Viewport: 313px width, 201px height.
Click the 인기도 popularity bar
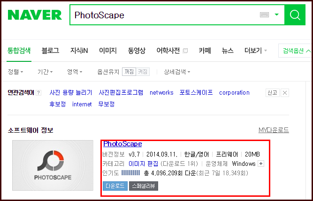point(131,173)
